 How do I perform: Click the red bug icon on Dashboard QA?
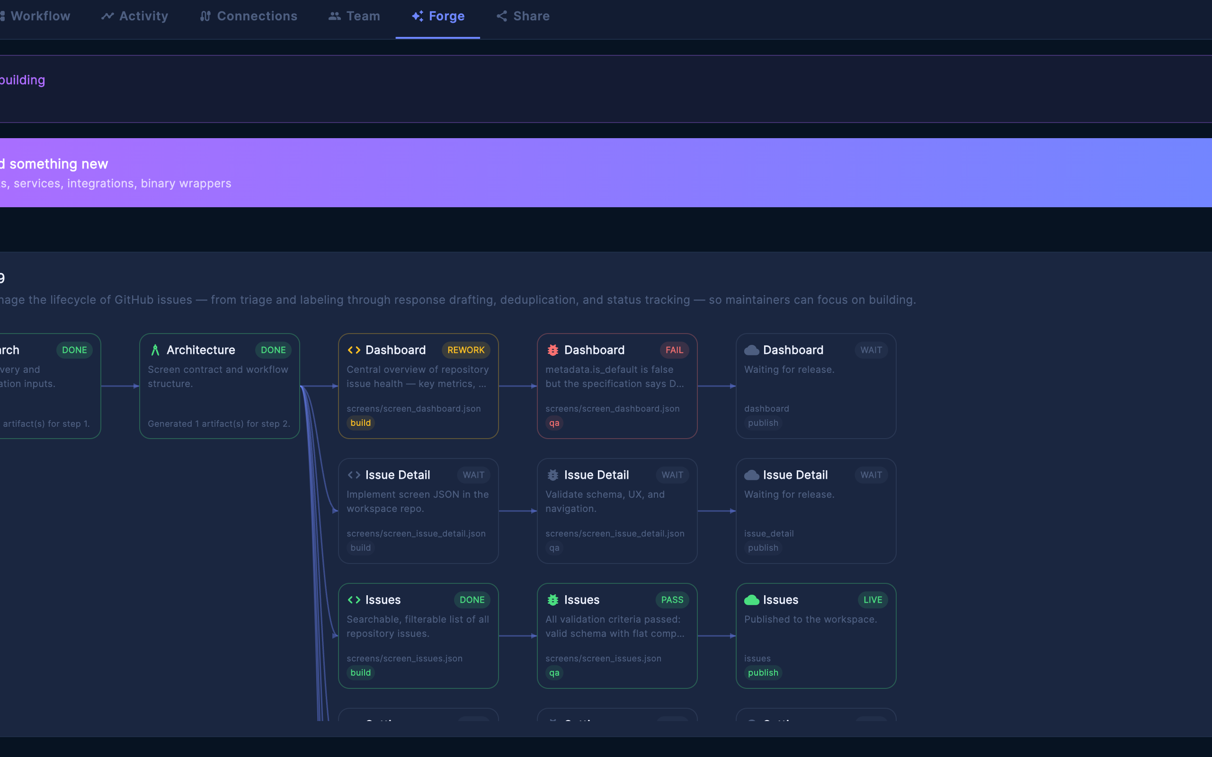click(x=553, y=350)
